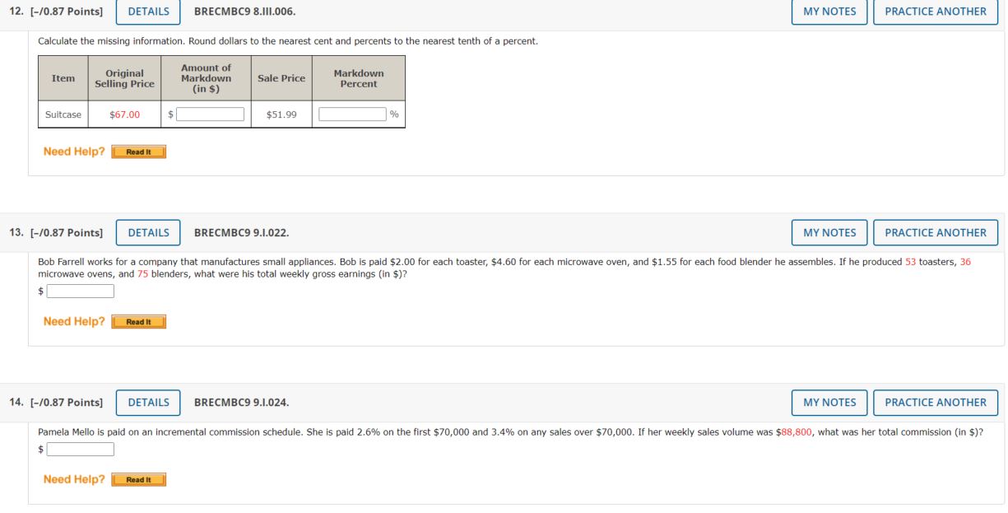Click PRACTICE ANOTHER for question 12
This screenshot has width=1008, height=513.
935,12
